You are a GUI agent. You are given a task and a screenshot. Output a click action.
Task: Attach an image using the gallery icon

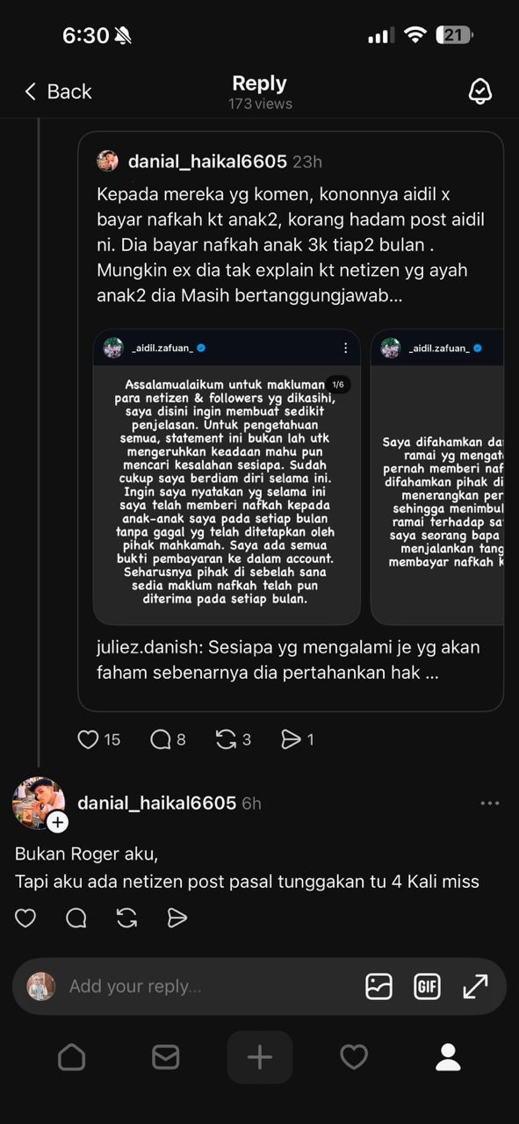pyautogui.click(x=378, y=986)
